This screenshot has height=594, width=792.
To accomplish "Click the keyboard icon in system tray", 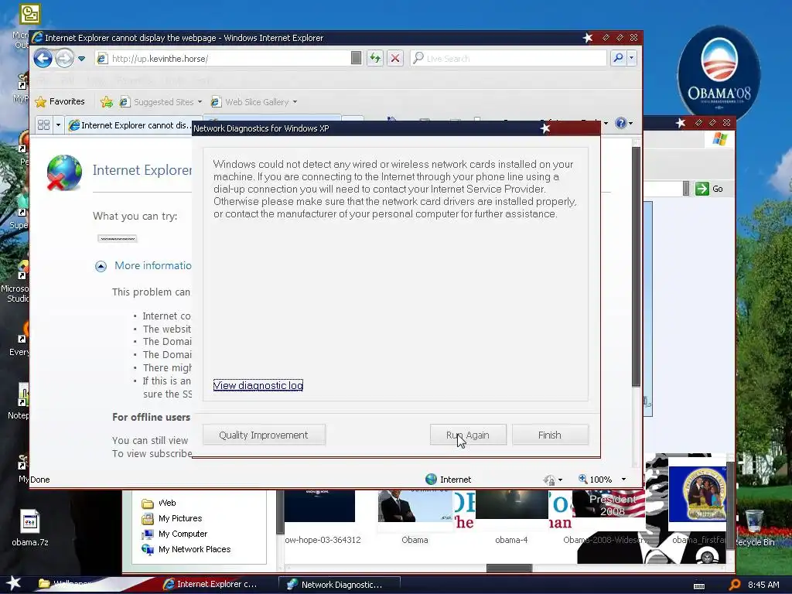I will pyautogui.click(x=699, y=585).
